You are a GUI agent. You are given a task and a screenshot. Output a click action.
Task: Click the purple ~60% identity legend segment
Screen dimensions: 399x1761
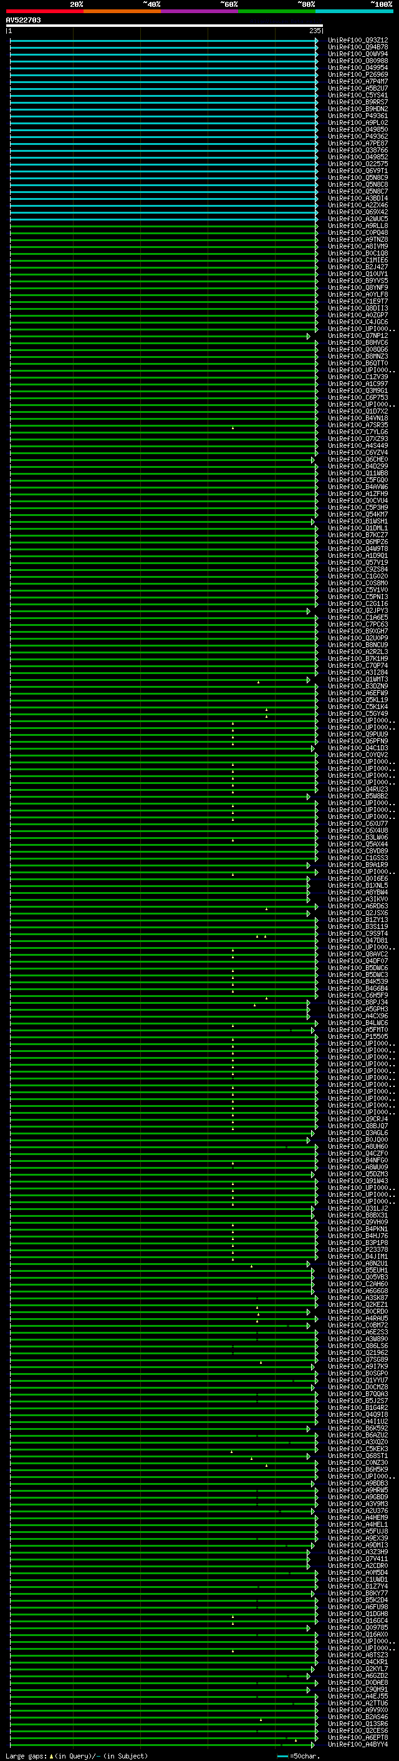pos(199,11)
